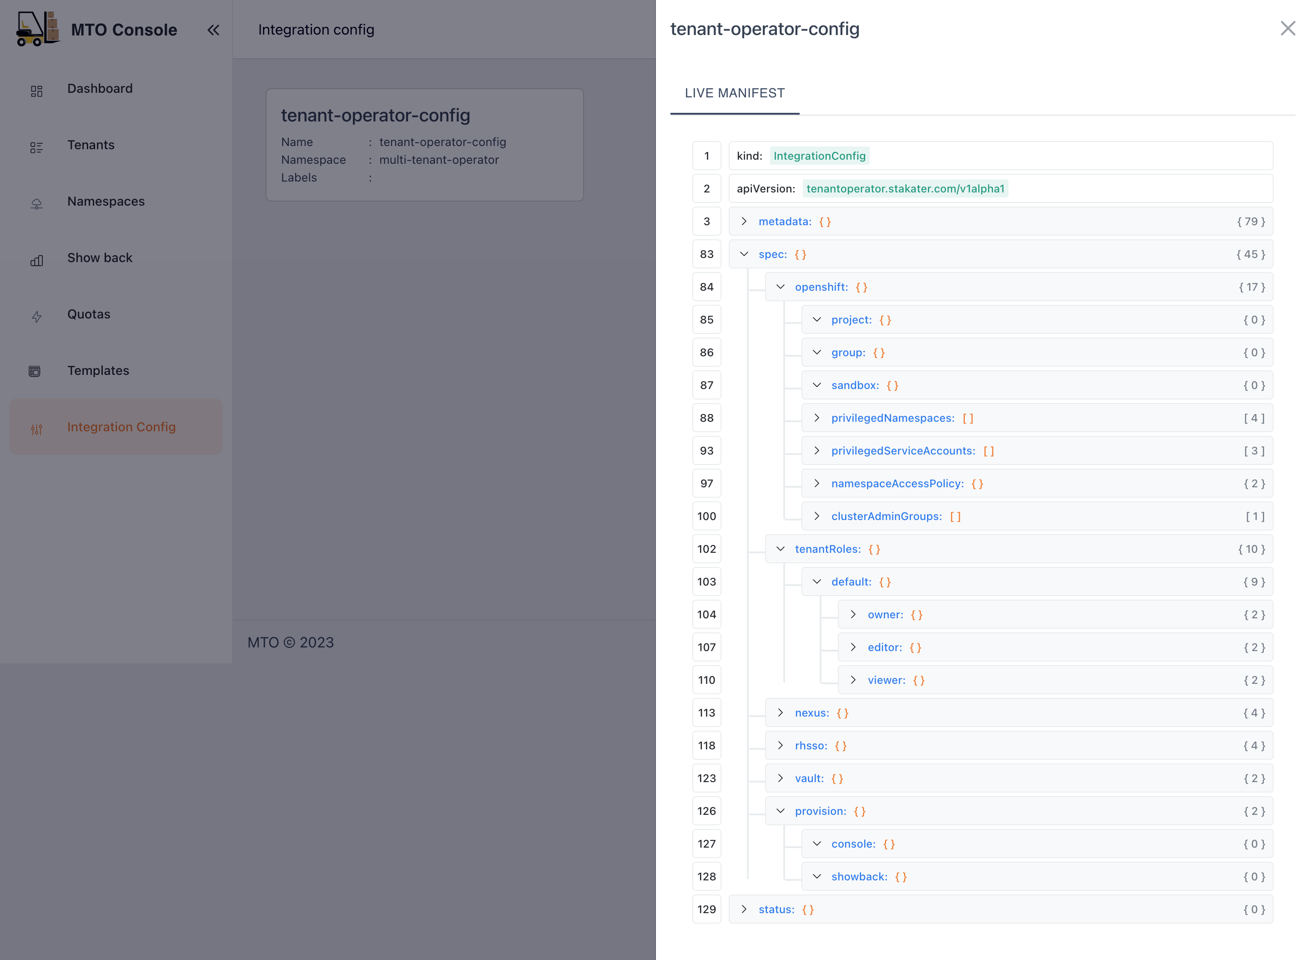Close the tenant-operator-config drawer
This screenshot has width=1310, height=960.
[1287, 29]
